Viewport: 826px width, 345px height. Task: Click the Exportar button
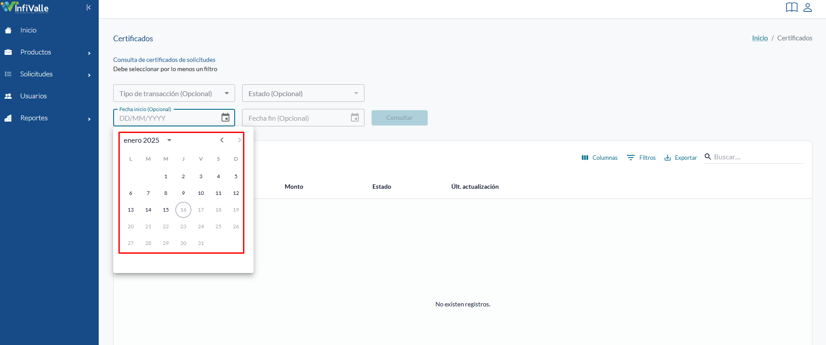coord(680,158)
